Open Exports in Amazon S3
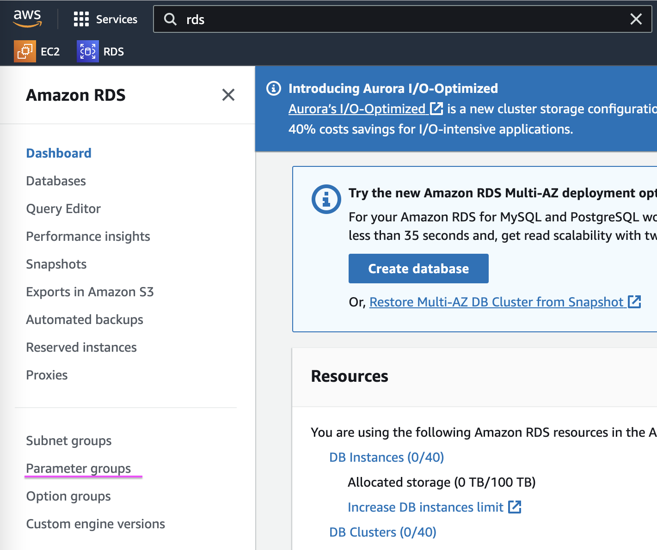The height and width of the screenshot is (550, 657). [90, 292]
